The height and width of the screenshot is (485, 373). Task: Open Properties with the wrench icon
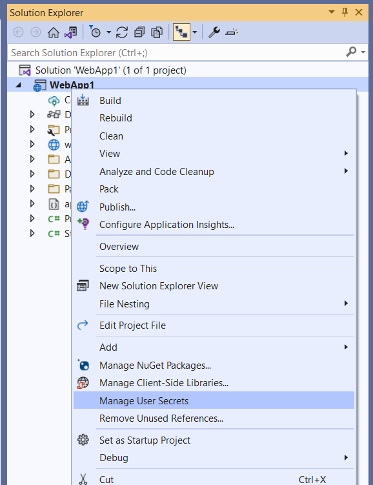(214, 32)
